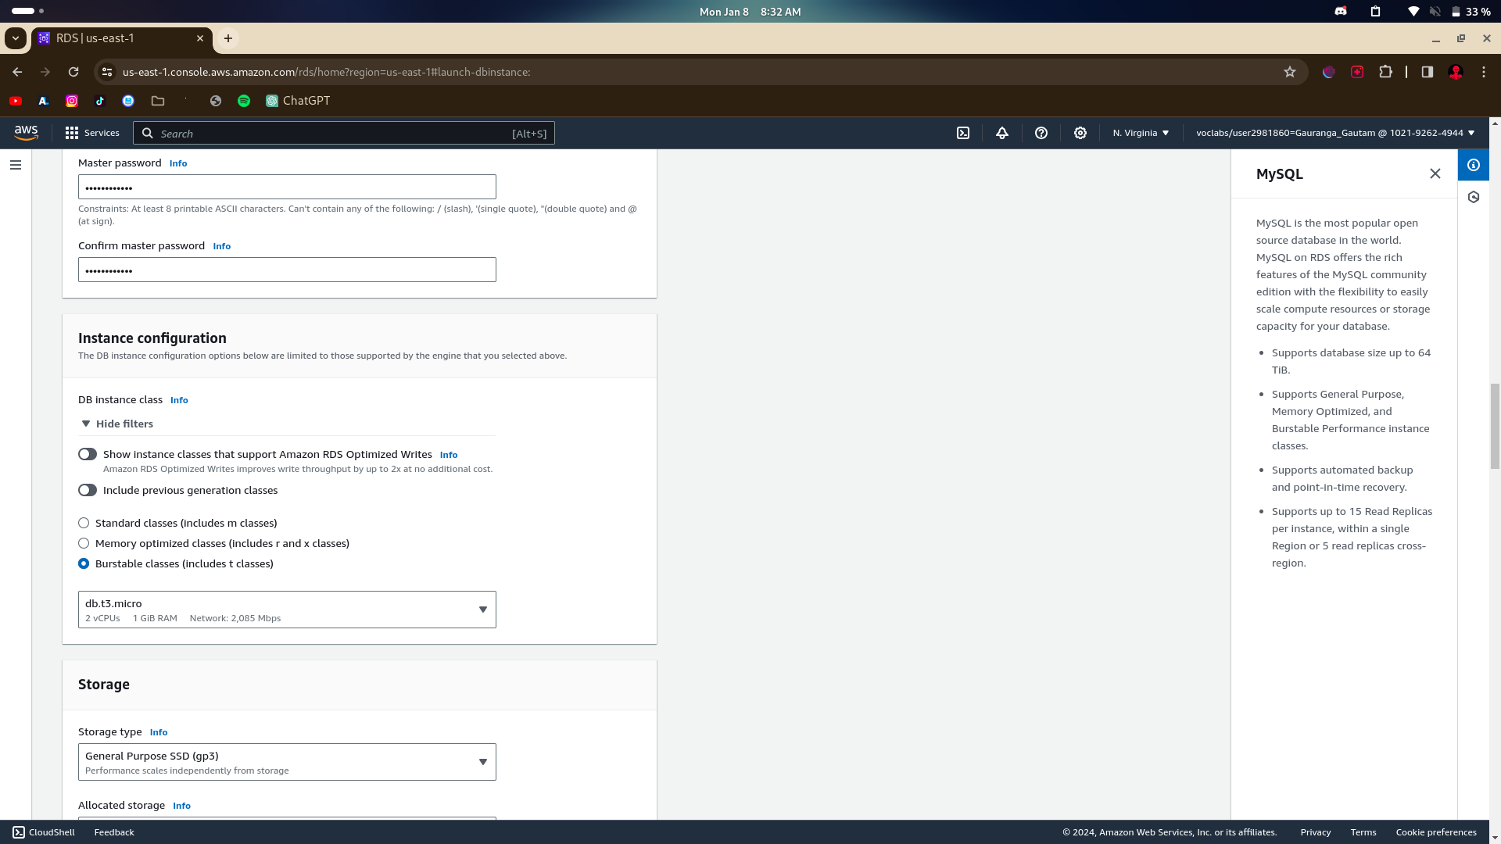Screen dimensions: 1501x844
Task: Open the Storage type gp3 dropdown
Action: click(x=287, y=762)
